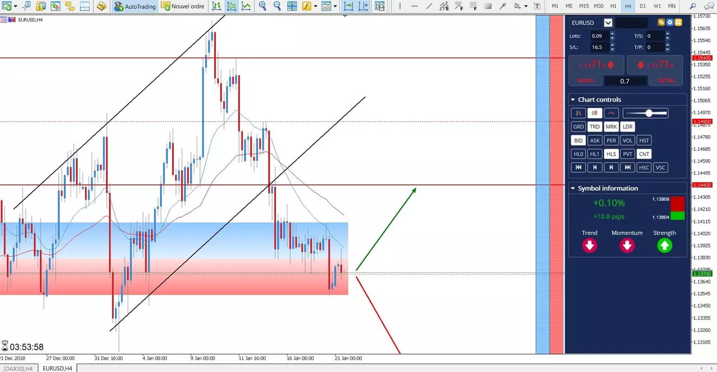Open the indicators list icon
Image resolution: width=717 pixels, height=372 pixels.
(x=306, y=6)
